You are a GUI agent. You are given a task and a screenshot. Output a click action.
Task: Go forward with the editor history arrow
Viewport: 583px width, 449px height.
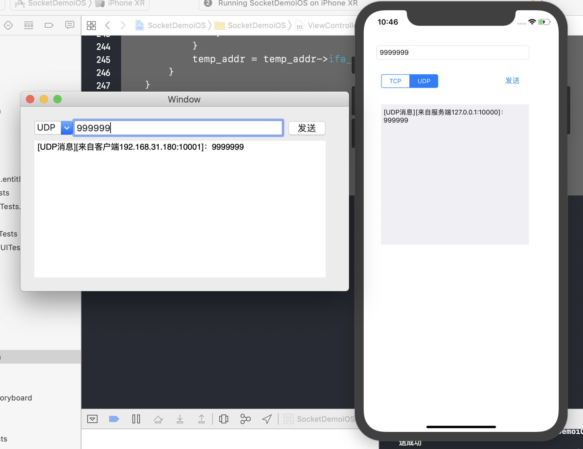tap(123, 25)
